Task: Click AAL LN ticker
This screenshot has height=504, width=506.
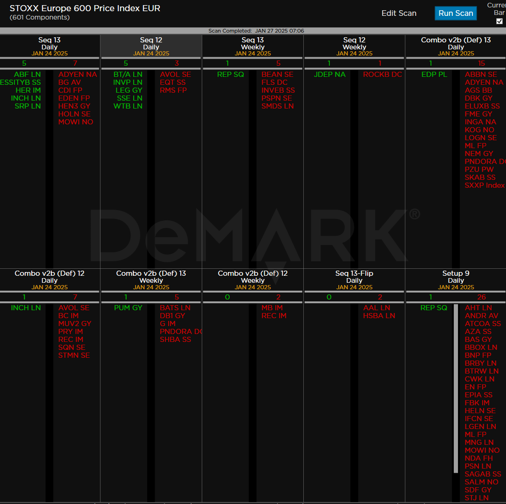Action: tap(376, 308)
